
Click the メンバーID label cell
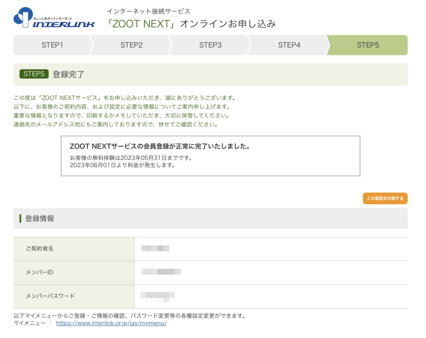(x=74, y=273)
